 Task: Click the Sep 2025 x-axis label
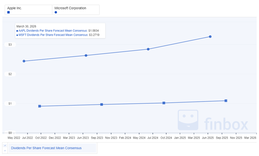click(x=222, y=138)
